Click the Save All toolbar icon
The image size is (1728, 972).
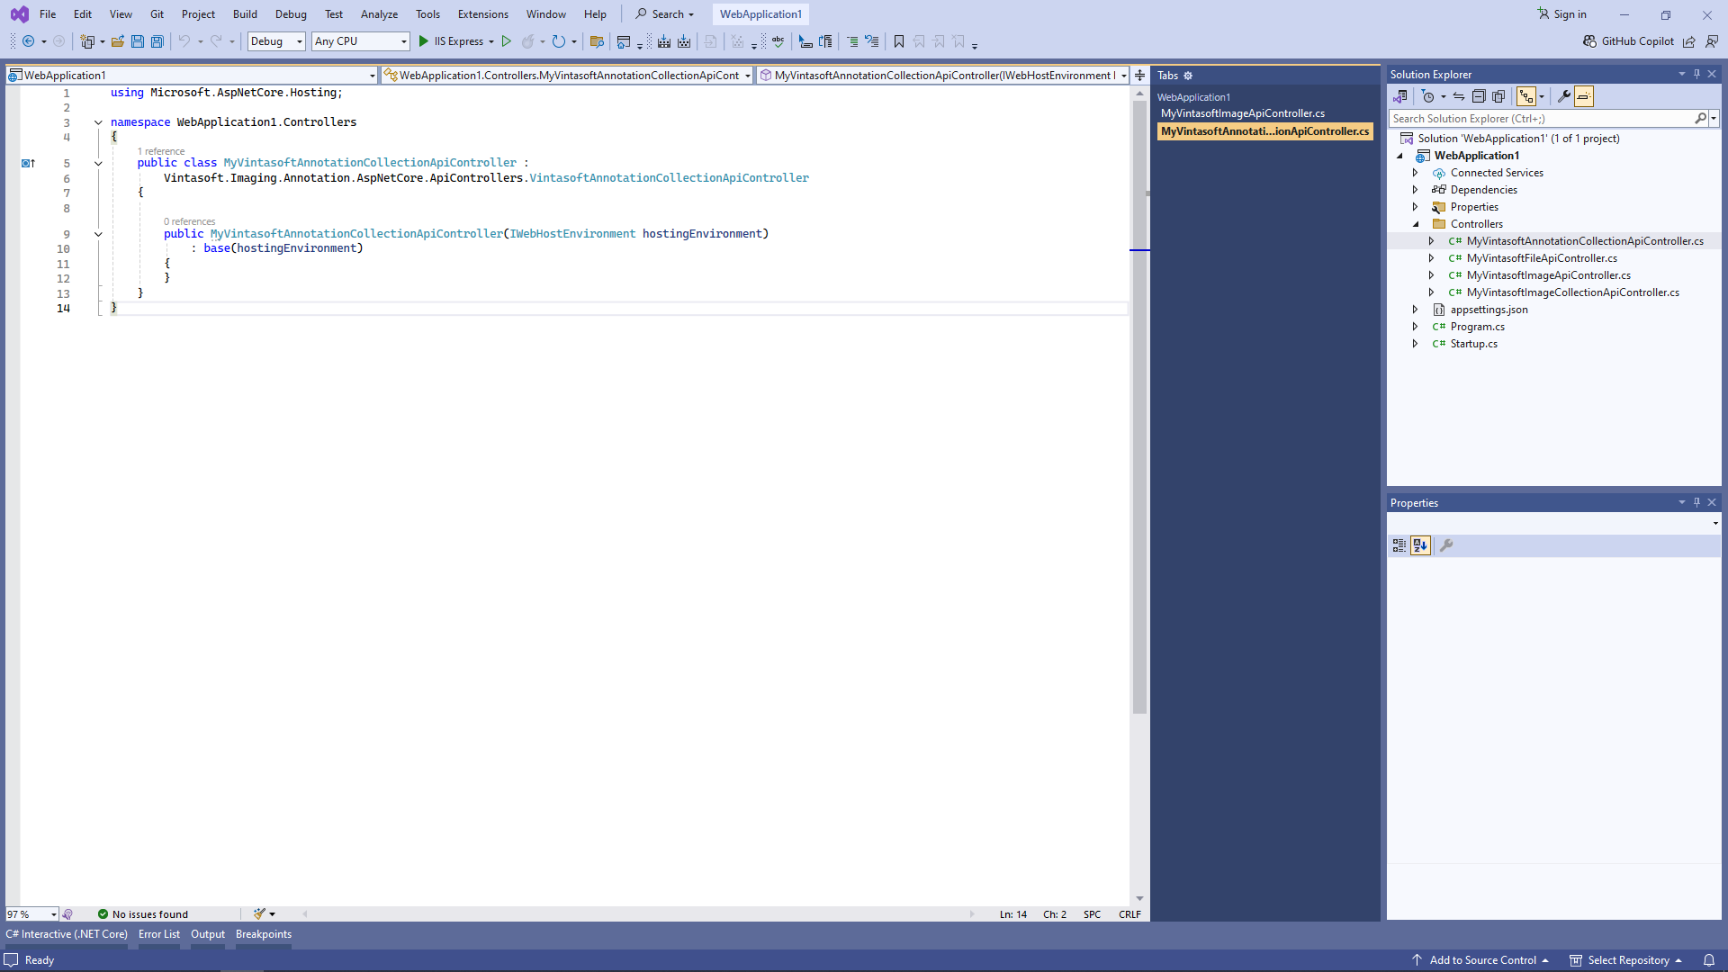pyautogui.click(x=157, y=41)
